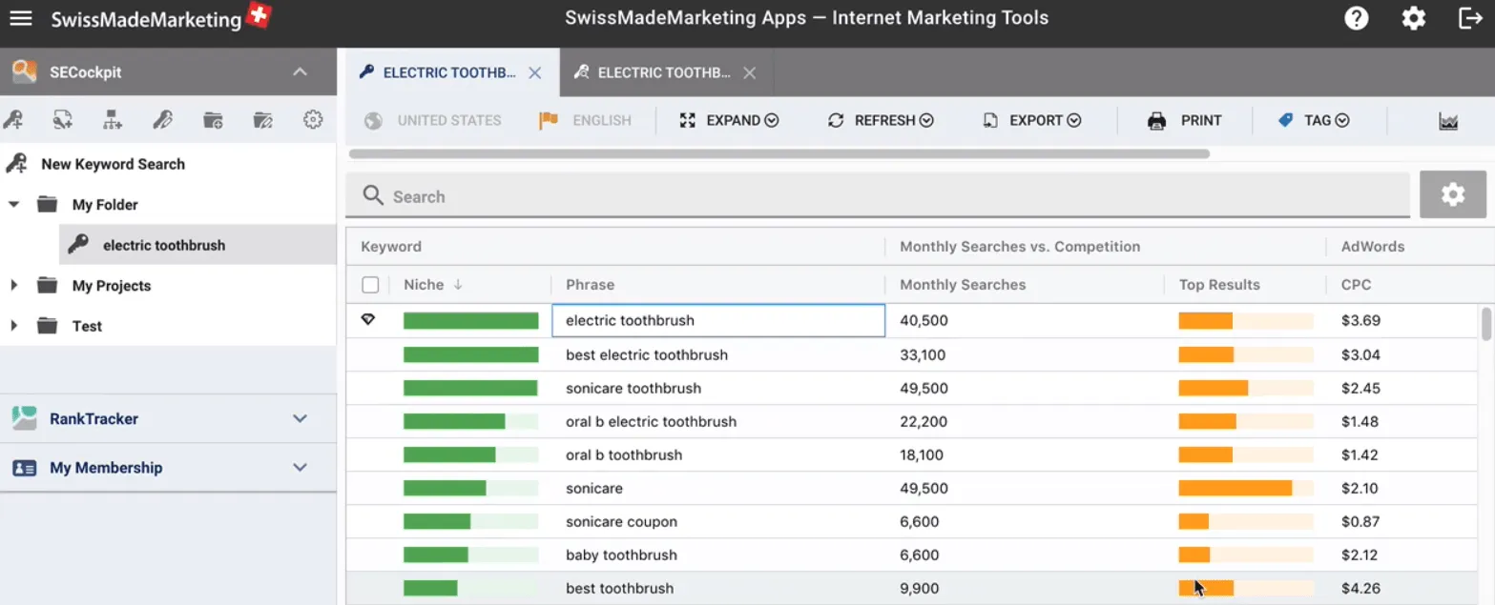Screen dimensions: 1495x605
Task: Open the chart view icon in toolbar
Action: tap(1448, 121)
